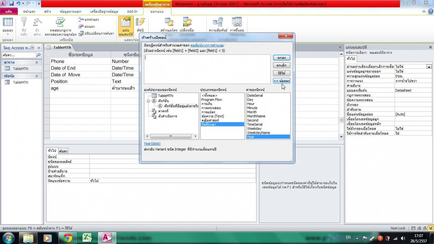Select Program Flow category
The height and width of the screenshot is (244, 434).
point(212,100)
